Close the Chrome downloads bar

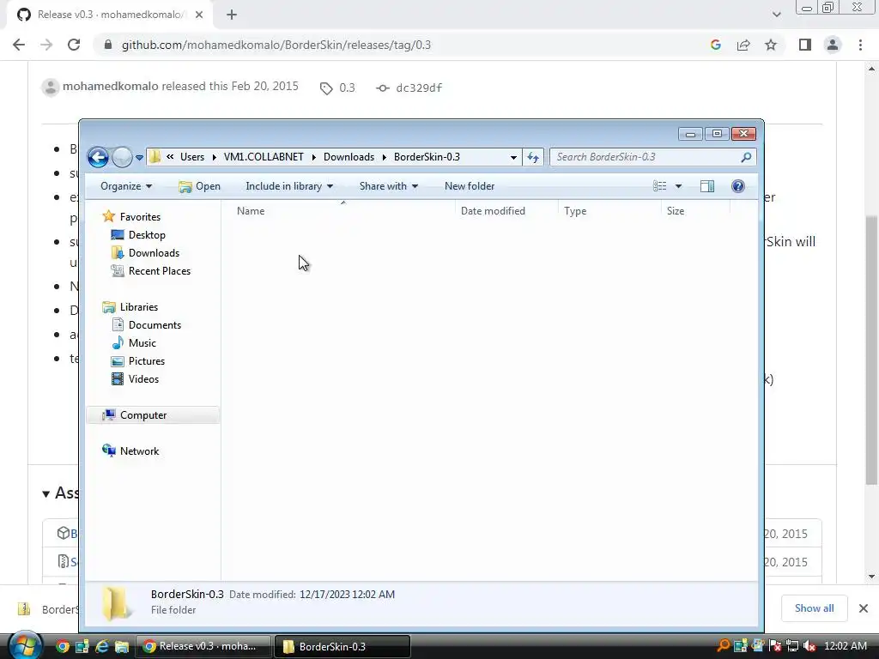tap(864, 608)
